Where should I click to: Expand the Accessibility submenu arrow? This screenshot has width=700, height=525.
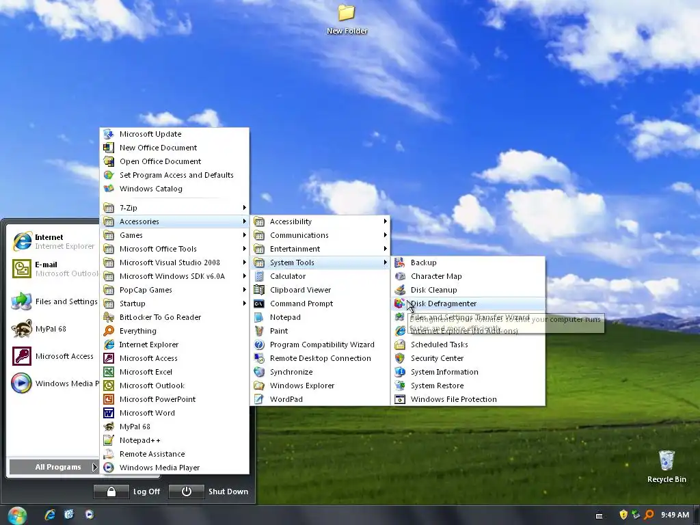click(385, 221)
